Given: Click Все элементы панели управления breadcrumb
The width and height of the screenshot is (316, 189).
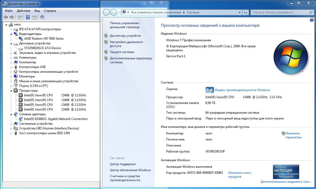Looking at the screenshot, I should tap(156, 12).
